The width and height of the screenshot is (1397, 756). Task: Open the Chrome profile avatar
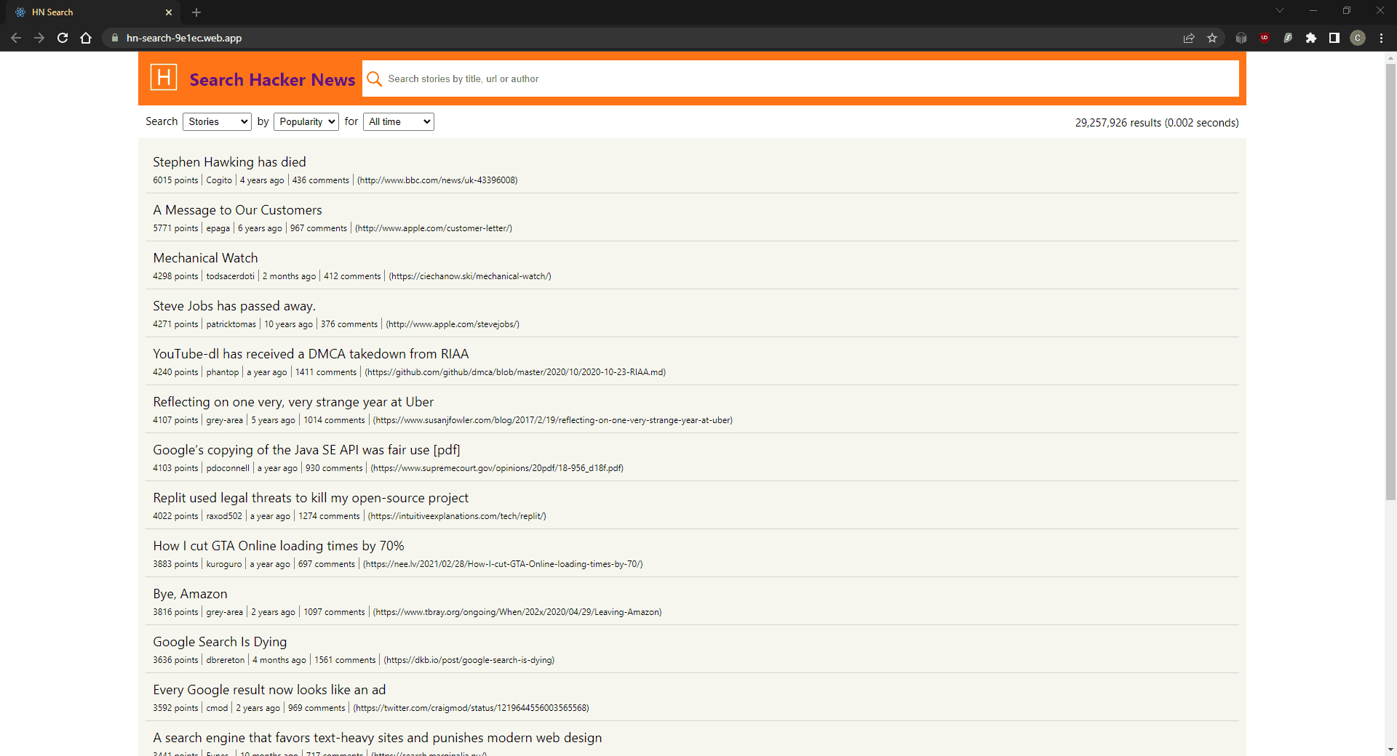1358,38
